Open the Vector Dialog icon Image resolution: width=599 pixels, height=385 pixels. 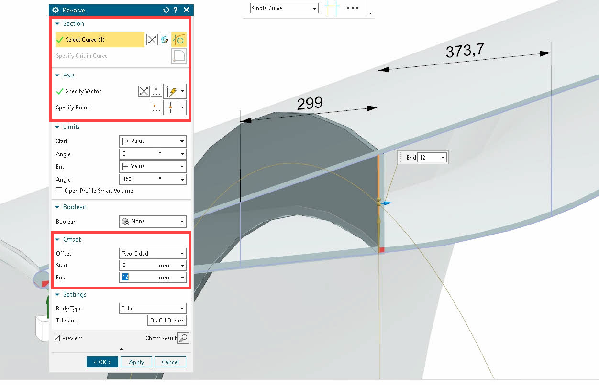coord(156,91)
